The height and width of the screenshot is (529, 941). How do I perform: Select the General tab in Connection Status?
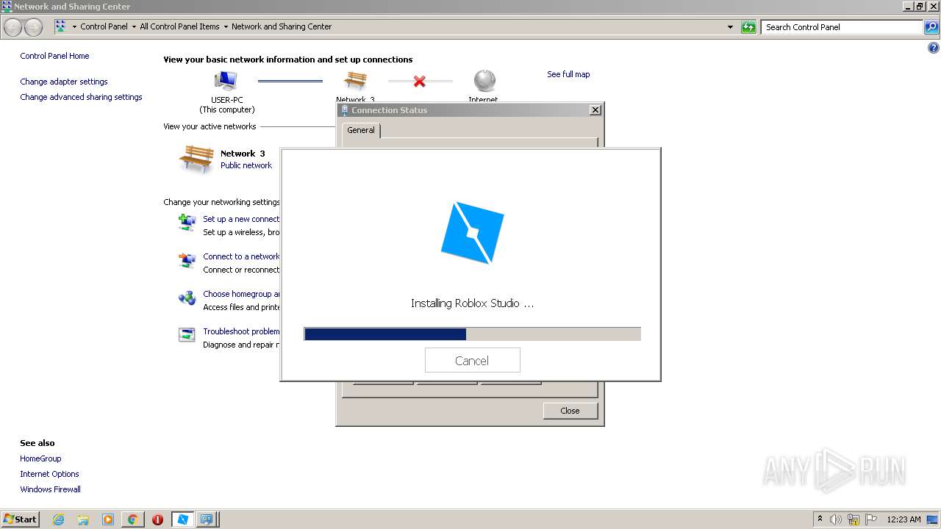coord(361,130)
